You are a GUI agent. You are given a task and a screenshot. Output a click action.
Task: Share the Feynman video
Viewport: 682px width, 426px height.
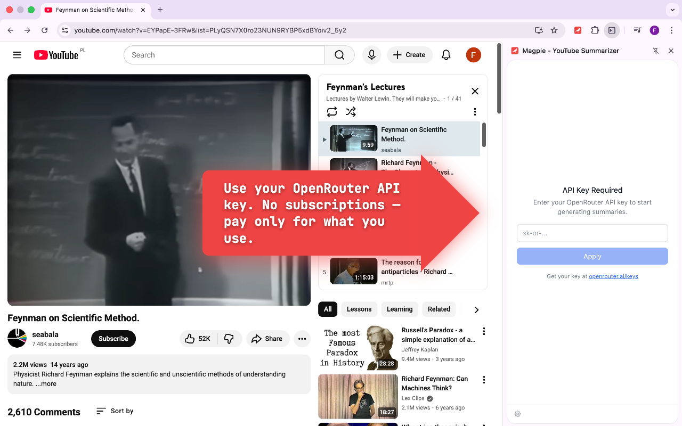point(267,339)
